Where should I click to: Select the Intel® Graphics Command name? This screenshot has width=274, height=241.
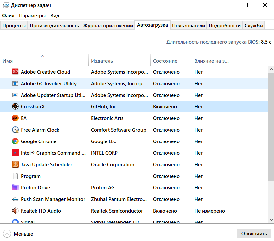pos(53,153)
